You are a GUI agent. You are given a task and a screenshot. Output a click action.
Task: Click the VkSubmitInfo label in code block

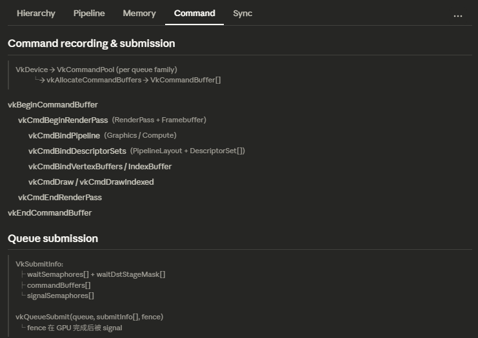(x=39, y=264)
